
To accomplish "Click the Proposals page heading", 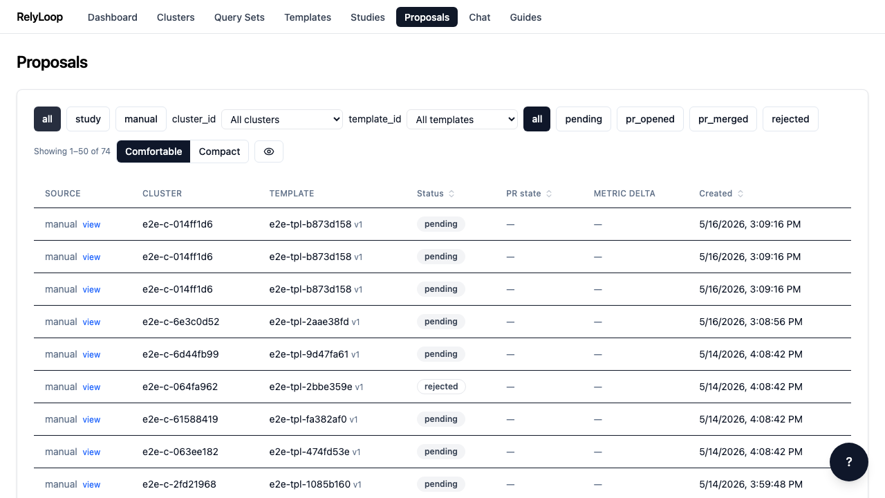I will [52, 62].
